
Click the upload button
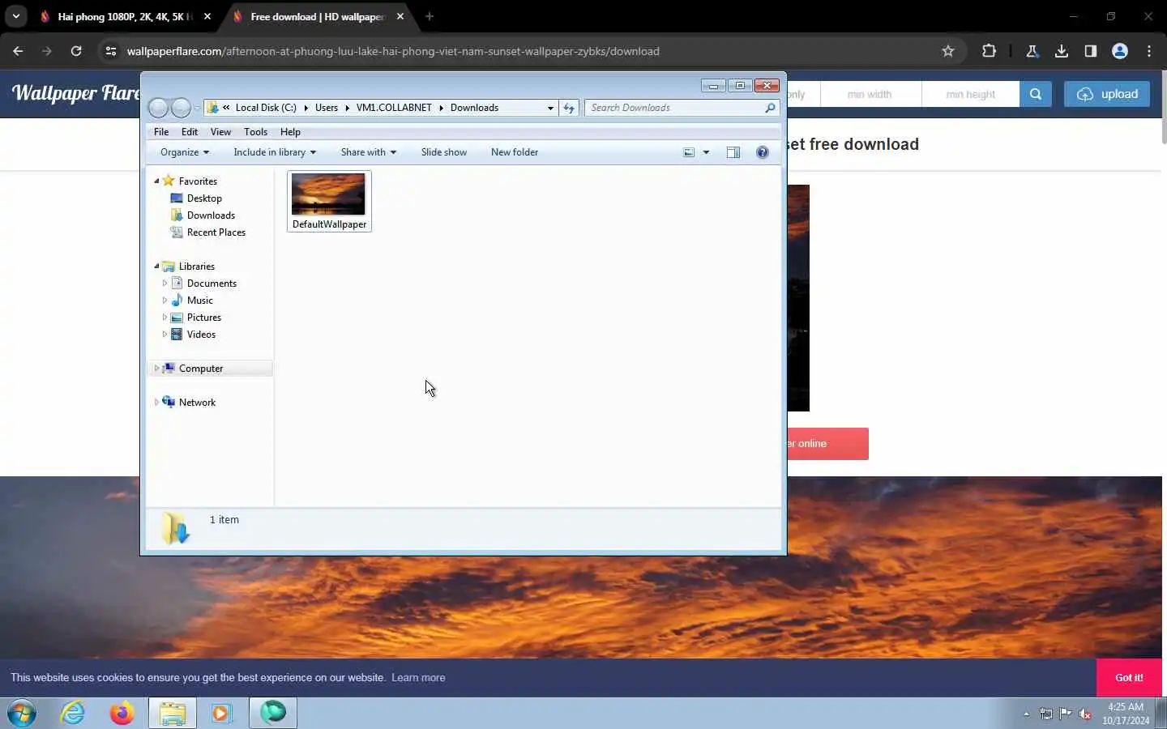(1107, 94)
